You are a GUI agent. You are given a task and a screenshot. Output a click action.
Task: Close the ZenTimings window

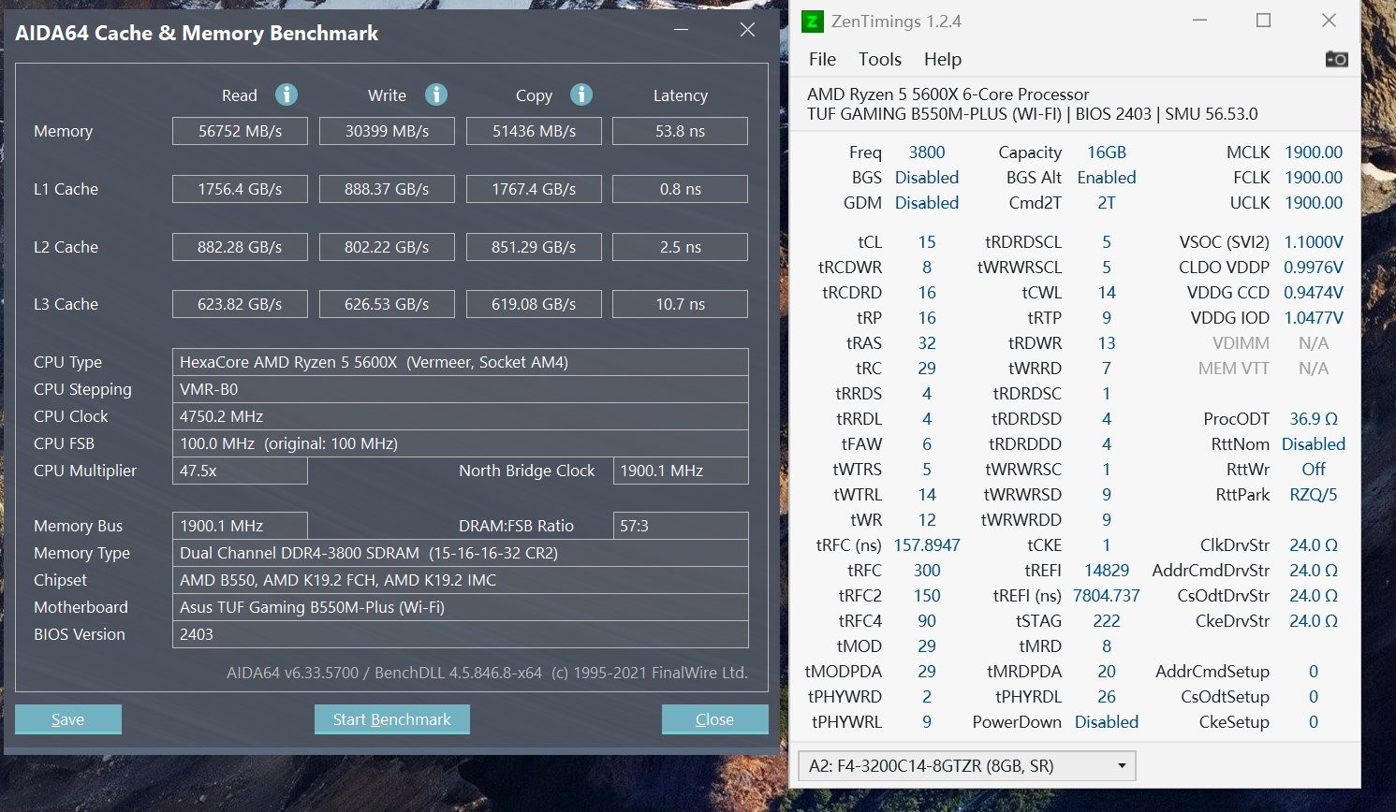1329,21
